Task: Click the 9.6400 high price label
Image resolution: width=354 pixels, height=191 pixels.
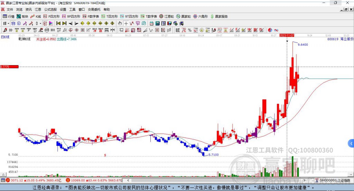Action: (x=303, y=44)
